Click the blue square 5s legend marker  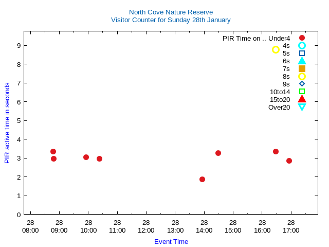tap(302, 53)
